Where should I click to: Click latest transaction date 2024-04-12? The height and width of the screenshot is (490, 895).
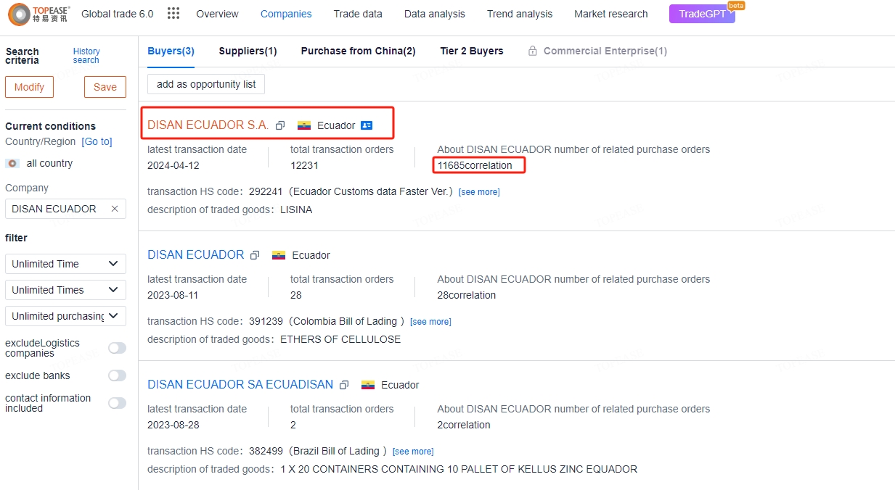click(x=173, y=165)
